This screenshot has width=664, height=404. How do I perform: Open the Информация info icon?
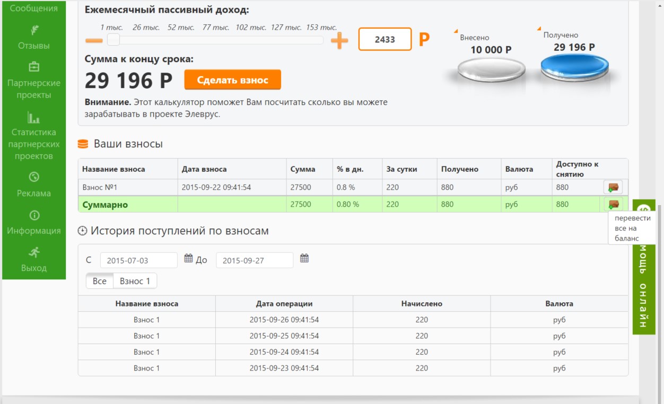point(34,215)
